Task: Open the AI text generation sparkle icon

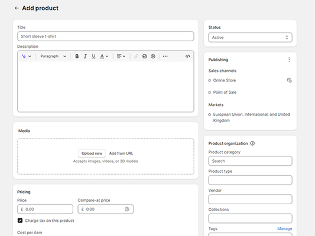Action: tap(24, 56)
